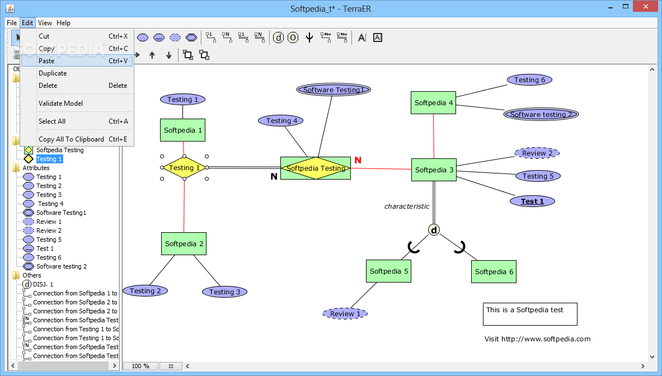The image size is (662, 376).
Task: Select the Review 2 dashed attribute on canvas
Action: coord(537,153)
